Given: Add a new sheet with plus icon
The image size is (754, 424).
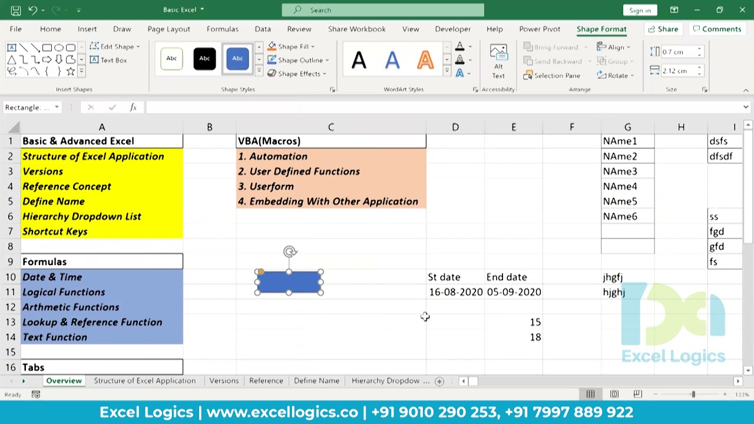Looking at the screenshot, I should pyautogui.click(x=439, y=381).
